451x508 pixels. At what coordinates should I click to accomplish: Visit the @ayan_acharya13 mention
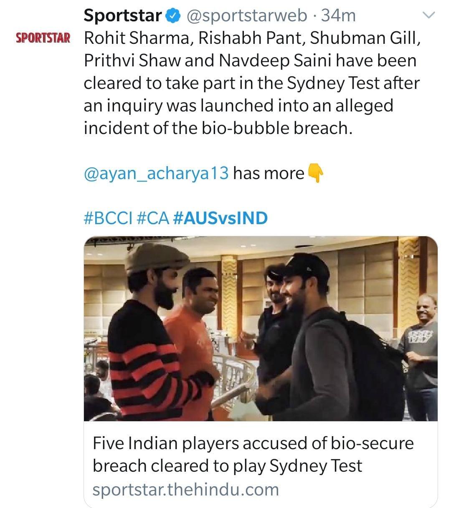tap(156, 173)
